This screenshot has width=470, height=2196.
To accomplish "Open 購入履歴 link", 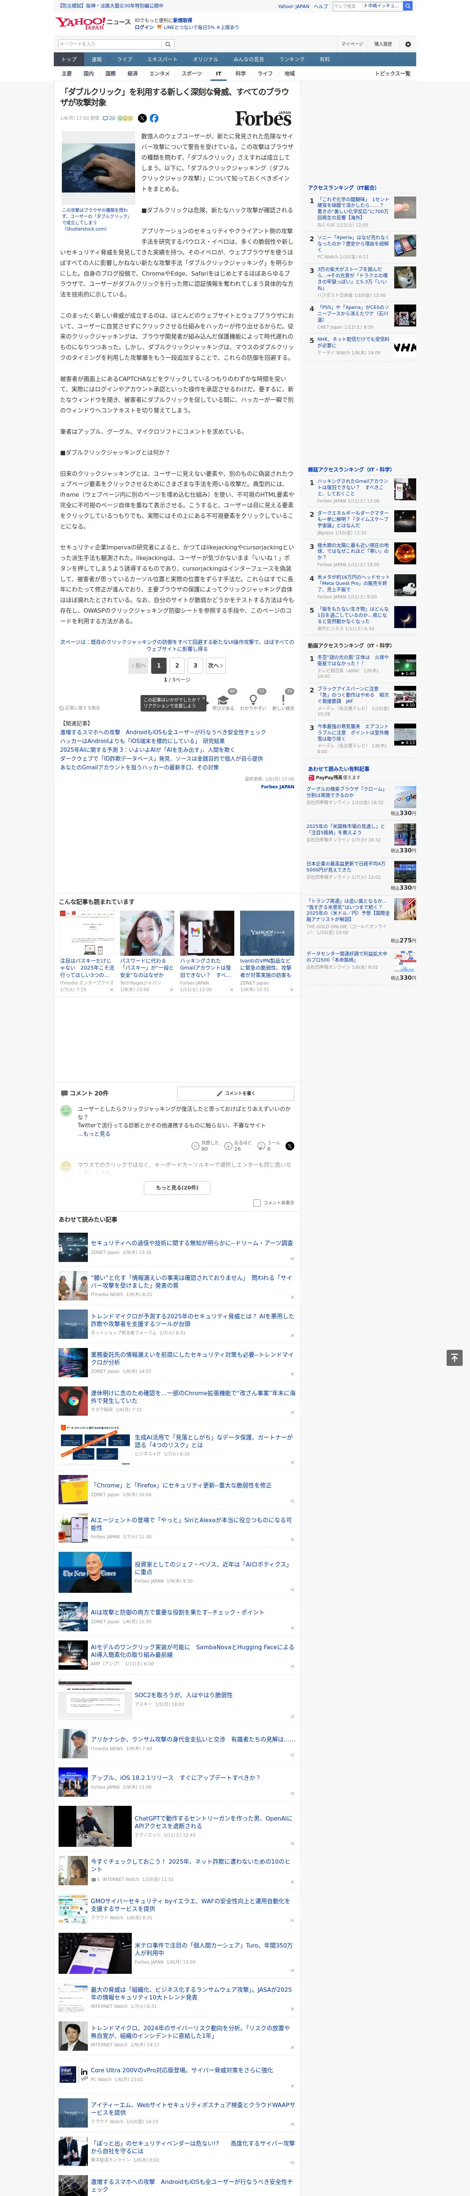I will coord(383,44).
